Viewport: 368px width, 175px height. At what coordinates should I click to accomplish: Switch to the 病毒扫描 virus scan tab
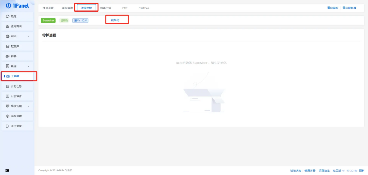click(x=106, y=8)
